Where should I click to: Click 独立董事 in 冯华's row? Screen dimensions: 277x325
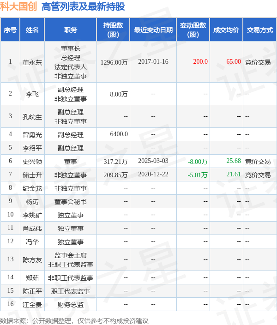(x=71, y=242)
